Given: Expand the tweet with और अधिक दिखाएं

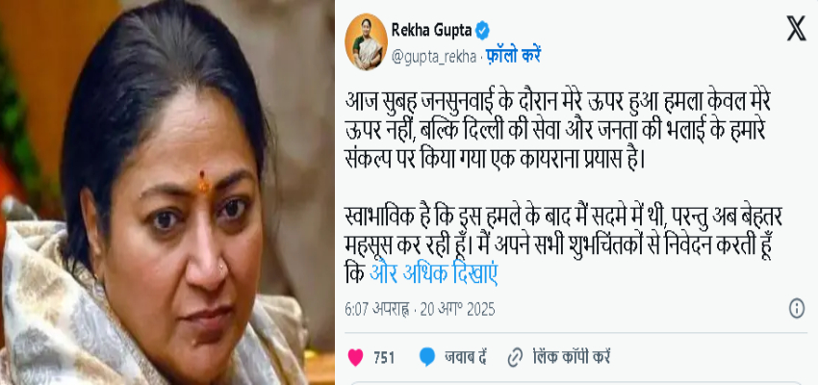Looking at the screenshot, I should (433, 274).
